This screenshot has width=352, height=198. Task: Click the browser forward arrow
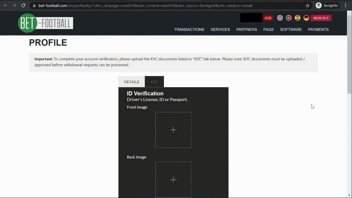click(15, 5)
